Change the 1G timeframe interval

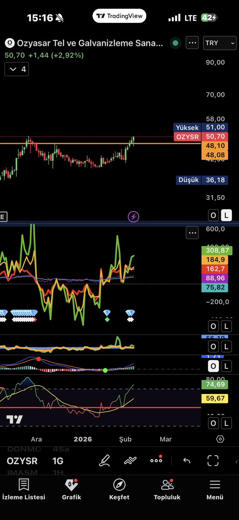point(57,461)
